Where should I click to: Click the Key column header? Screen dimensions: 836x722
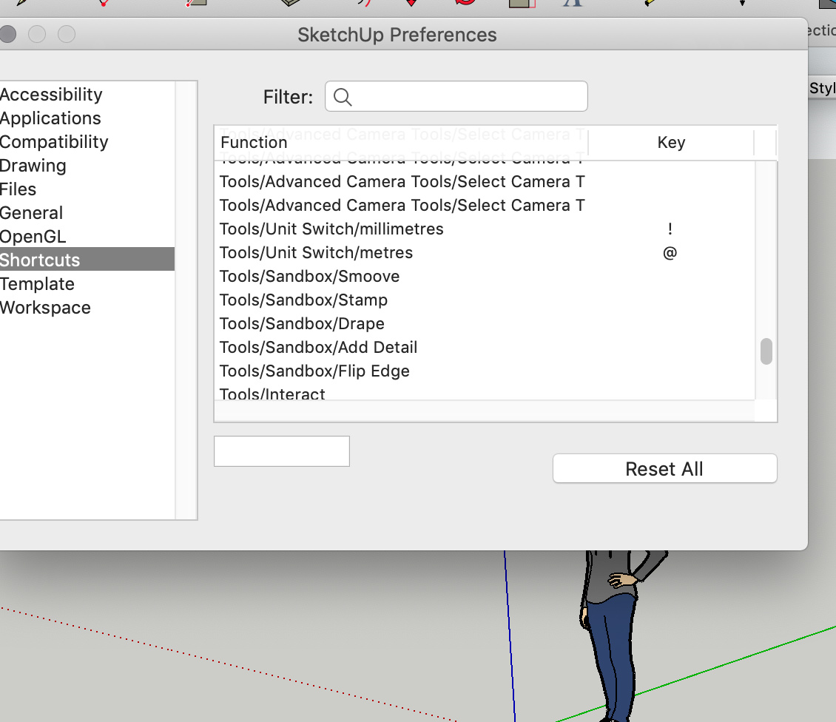point(671,142)
